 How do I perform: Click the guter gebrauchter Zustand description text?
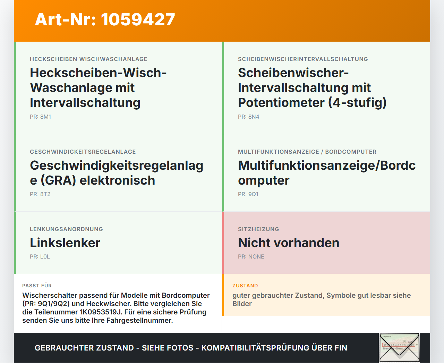(x=322, y=299)
